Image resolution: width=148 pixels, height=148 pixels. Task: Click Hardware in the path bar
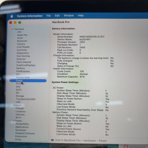click(89, 141)
